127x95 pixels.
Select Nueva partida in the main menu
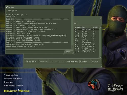[11, 75]
